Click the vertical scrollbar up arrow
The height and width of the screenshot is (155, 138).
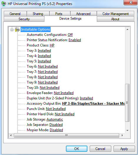pyautogui.click(x=127, y=29)
